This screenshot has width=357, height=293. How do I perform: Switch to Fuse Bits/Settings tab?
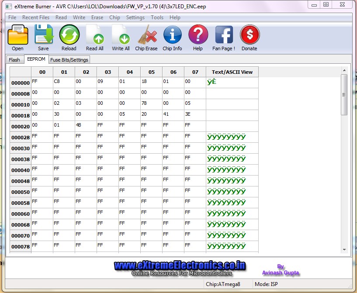[69, 60]
